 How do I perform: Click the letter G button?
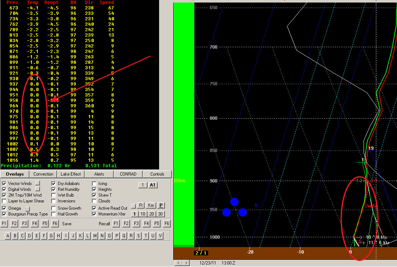coord(51,236)
